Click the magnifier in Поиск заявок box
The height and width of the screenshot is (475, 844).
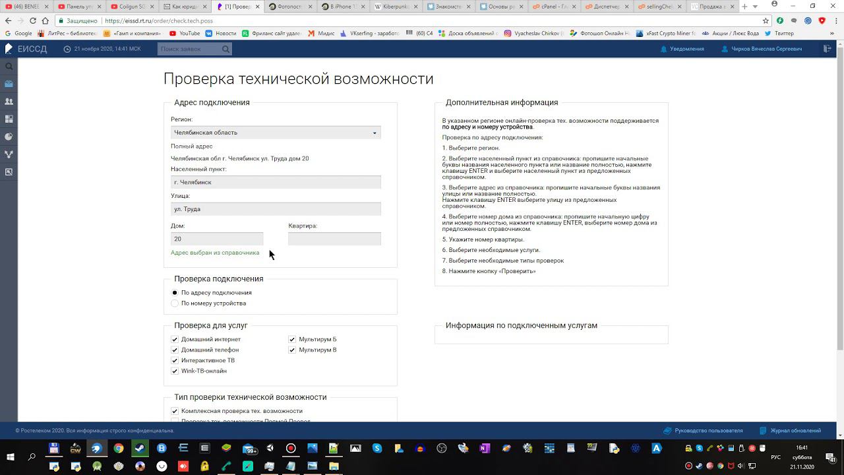[226, 49]
